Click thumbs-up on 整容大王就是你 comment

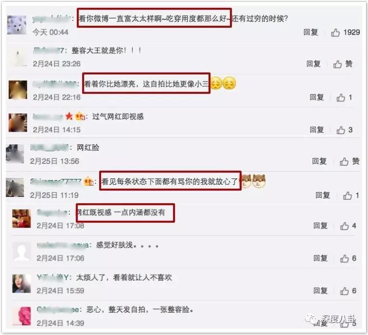343,64
